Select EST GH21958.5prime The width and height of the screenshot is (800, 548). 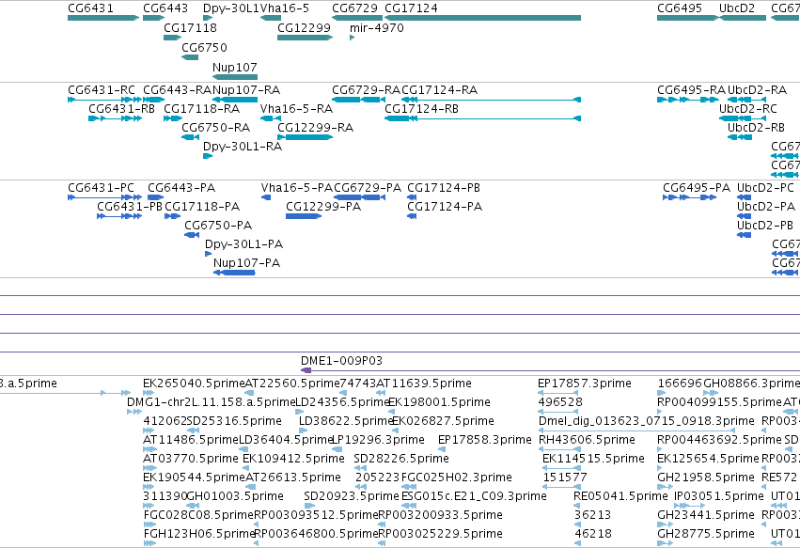tap(666, 487)
